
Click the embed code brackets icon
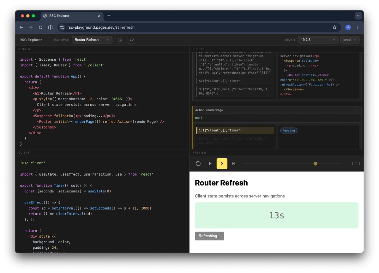click(132, 40)
